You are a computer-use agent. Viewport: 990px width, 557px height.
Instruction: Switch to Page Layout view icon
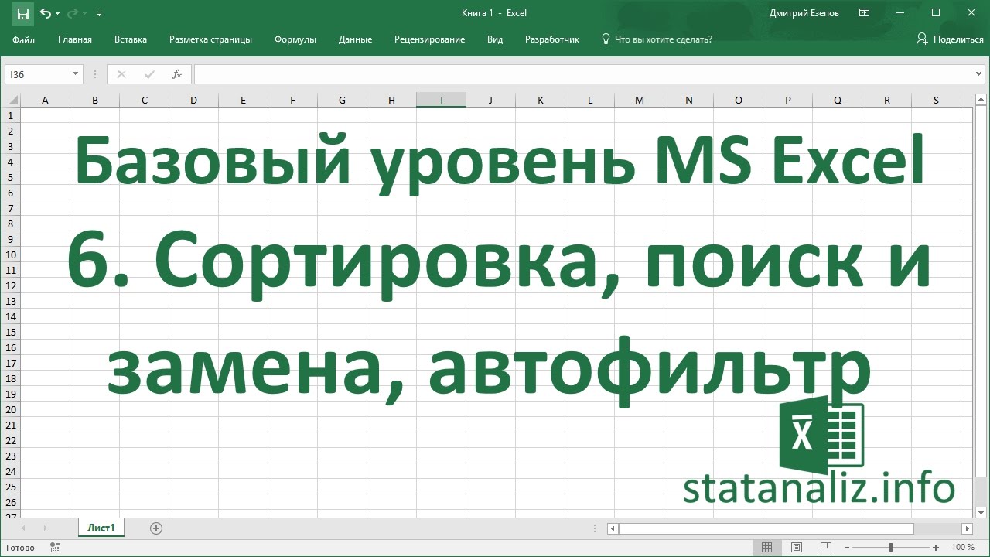pyautogui.click(x=797, y=547)
